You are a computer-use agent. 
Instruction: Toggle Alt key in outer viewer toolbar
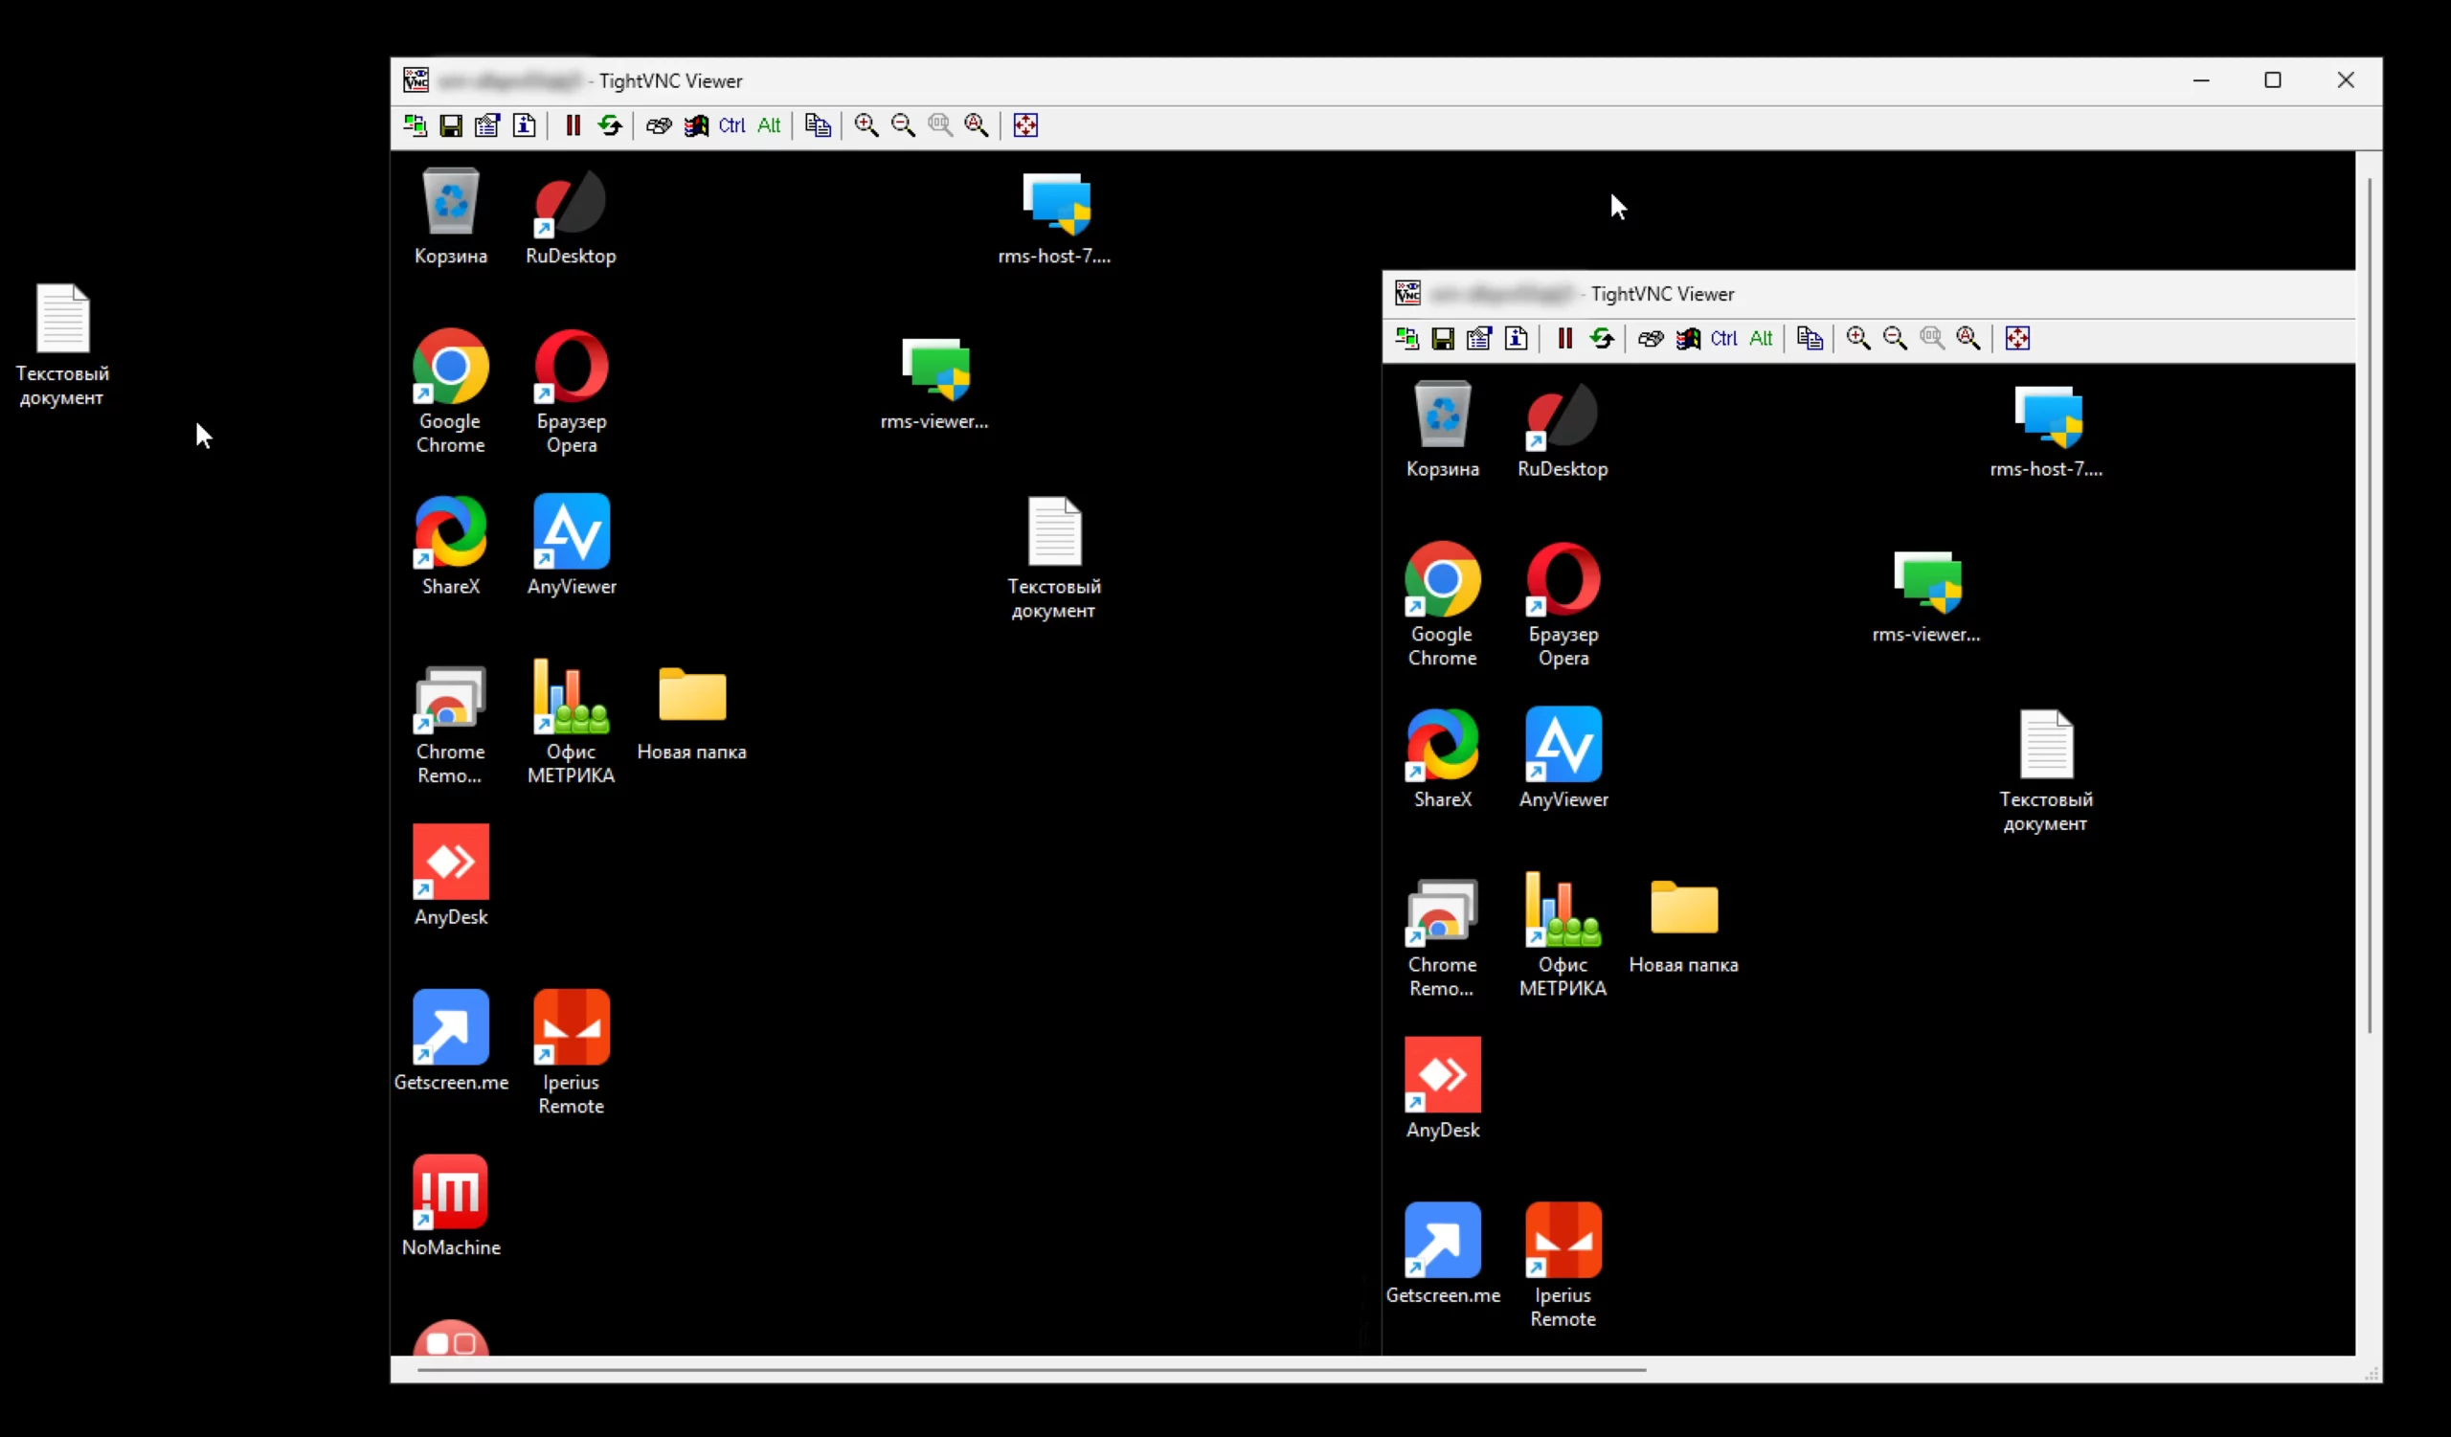click(x=769, y=125)
